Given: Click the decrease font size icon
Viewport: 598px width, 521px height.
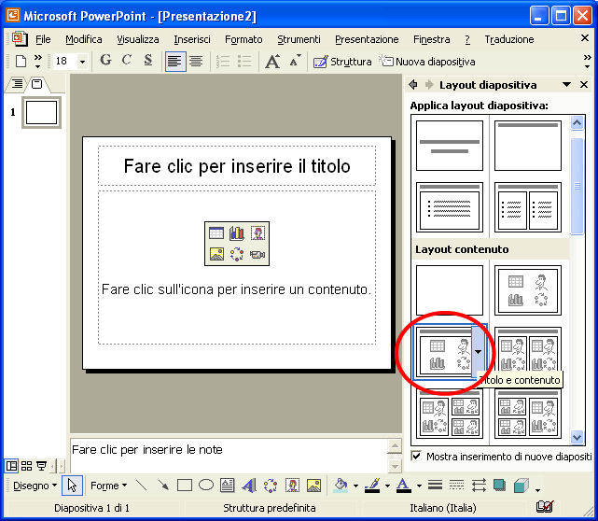Looking at the screenshot, I should click(x=295, y=61).
